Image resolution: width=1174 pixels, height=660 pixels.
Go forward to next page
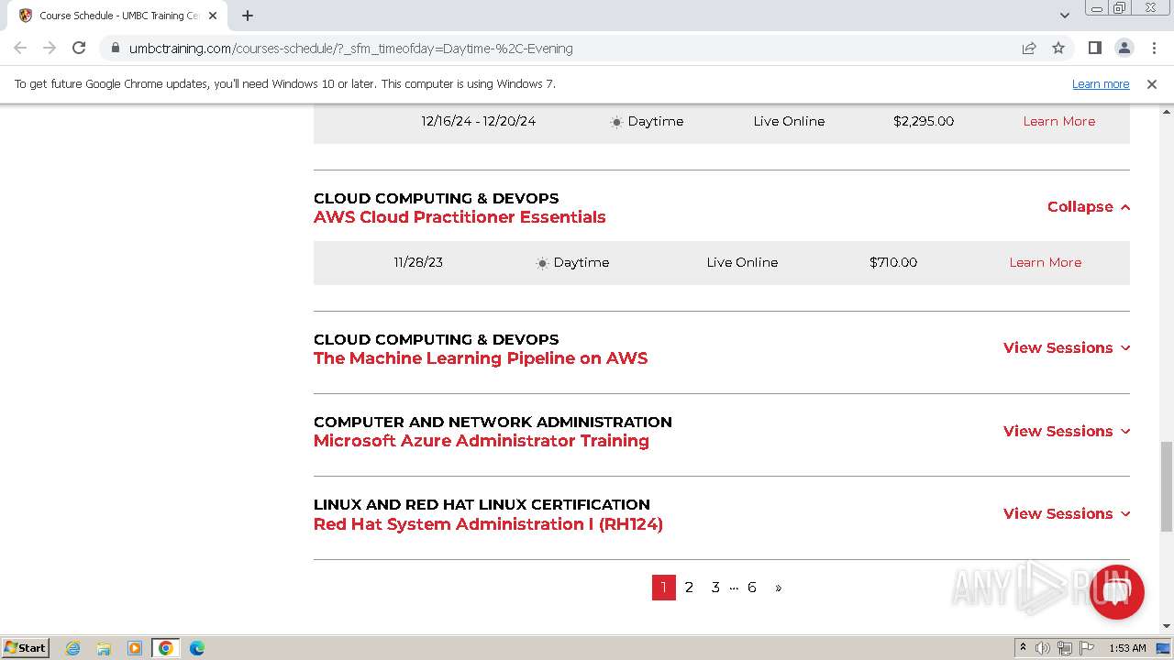click(50, 48)
